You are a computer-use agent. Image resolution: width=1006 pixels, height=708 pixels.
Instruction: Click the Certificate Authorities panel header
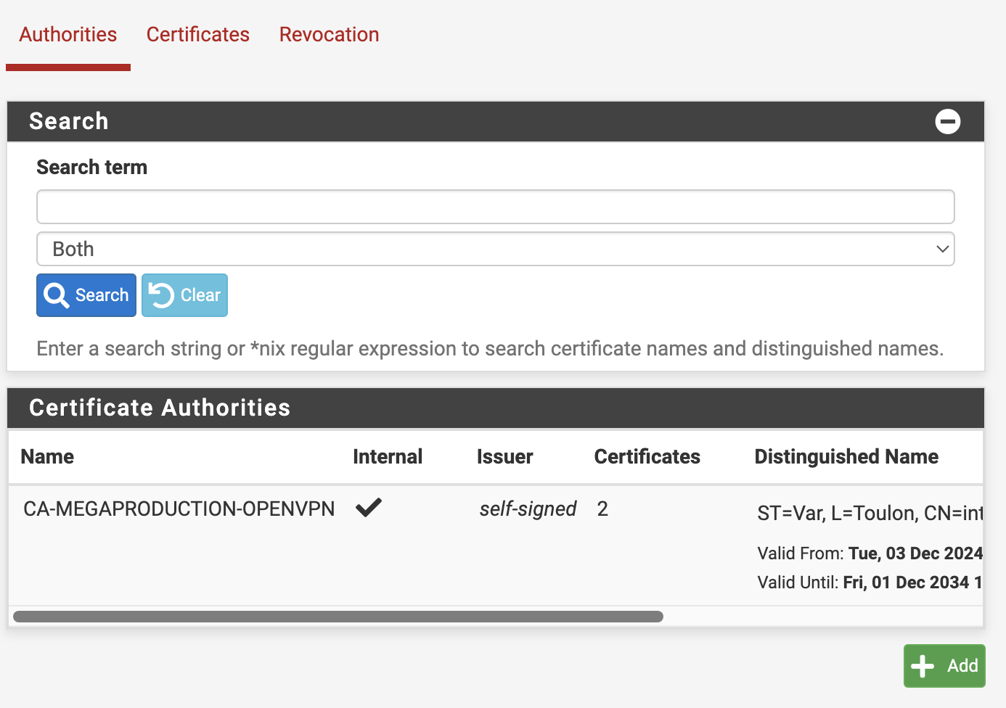[x=160, y=408]
